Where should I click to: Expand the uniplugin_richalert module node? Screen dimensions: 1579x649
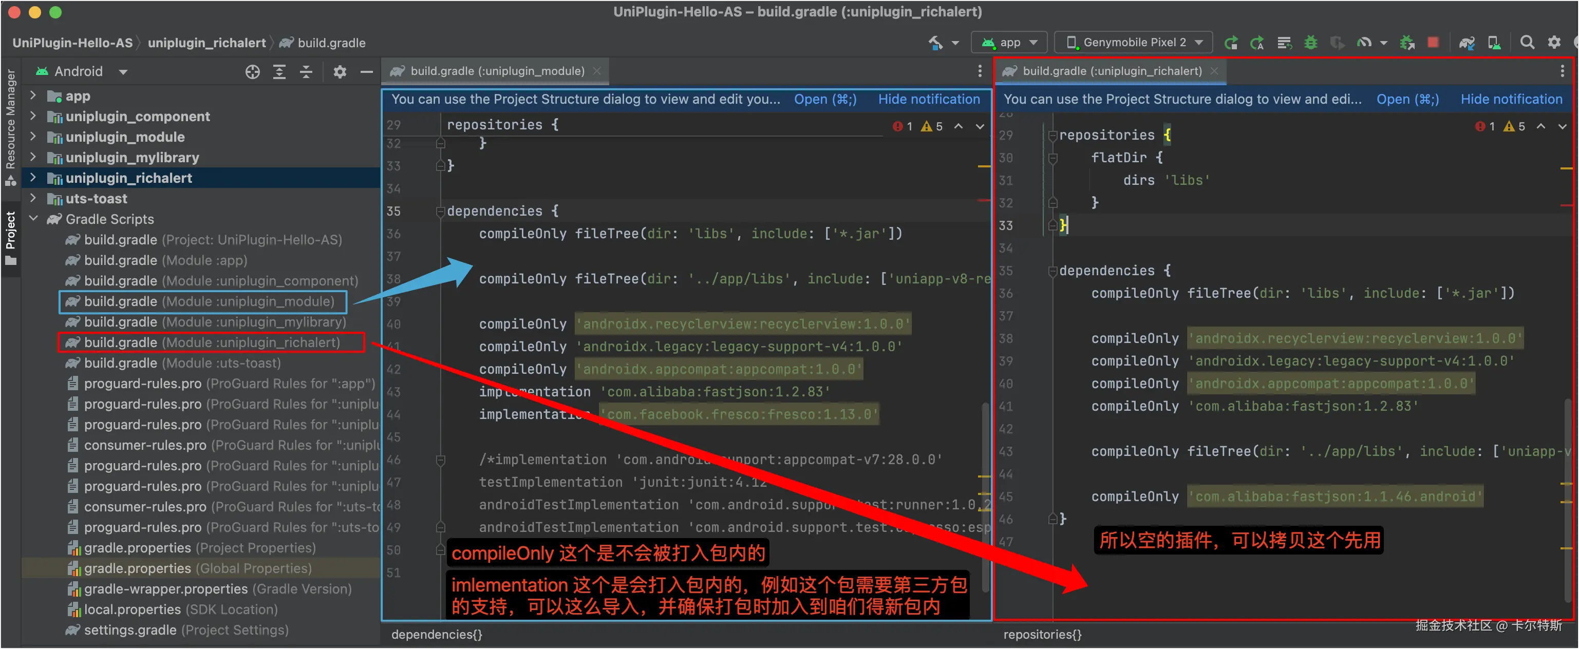point(33,178)
